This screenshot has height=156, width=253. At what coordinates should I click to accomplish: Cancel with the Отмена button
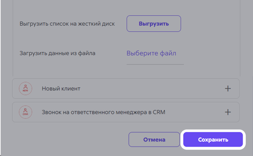click(x=154, y=140)
